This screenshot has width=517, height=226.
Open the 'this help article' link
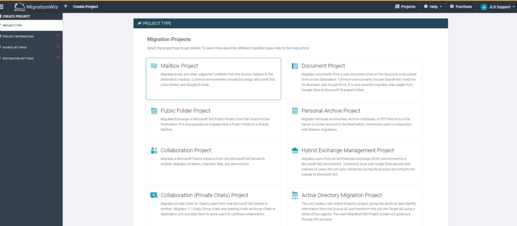point(297,48)
